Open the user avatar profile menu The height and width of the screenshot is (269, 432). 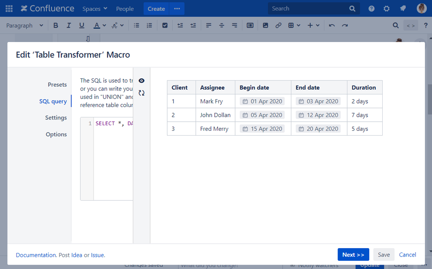coord(422,9)
